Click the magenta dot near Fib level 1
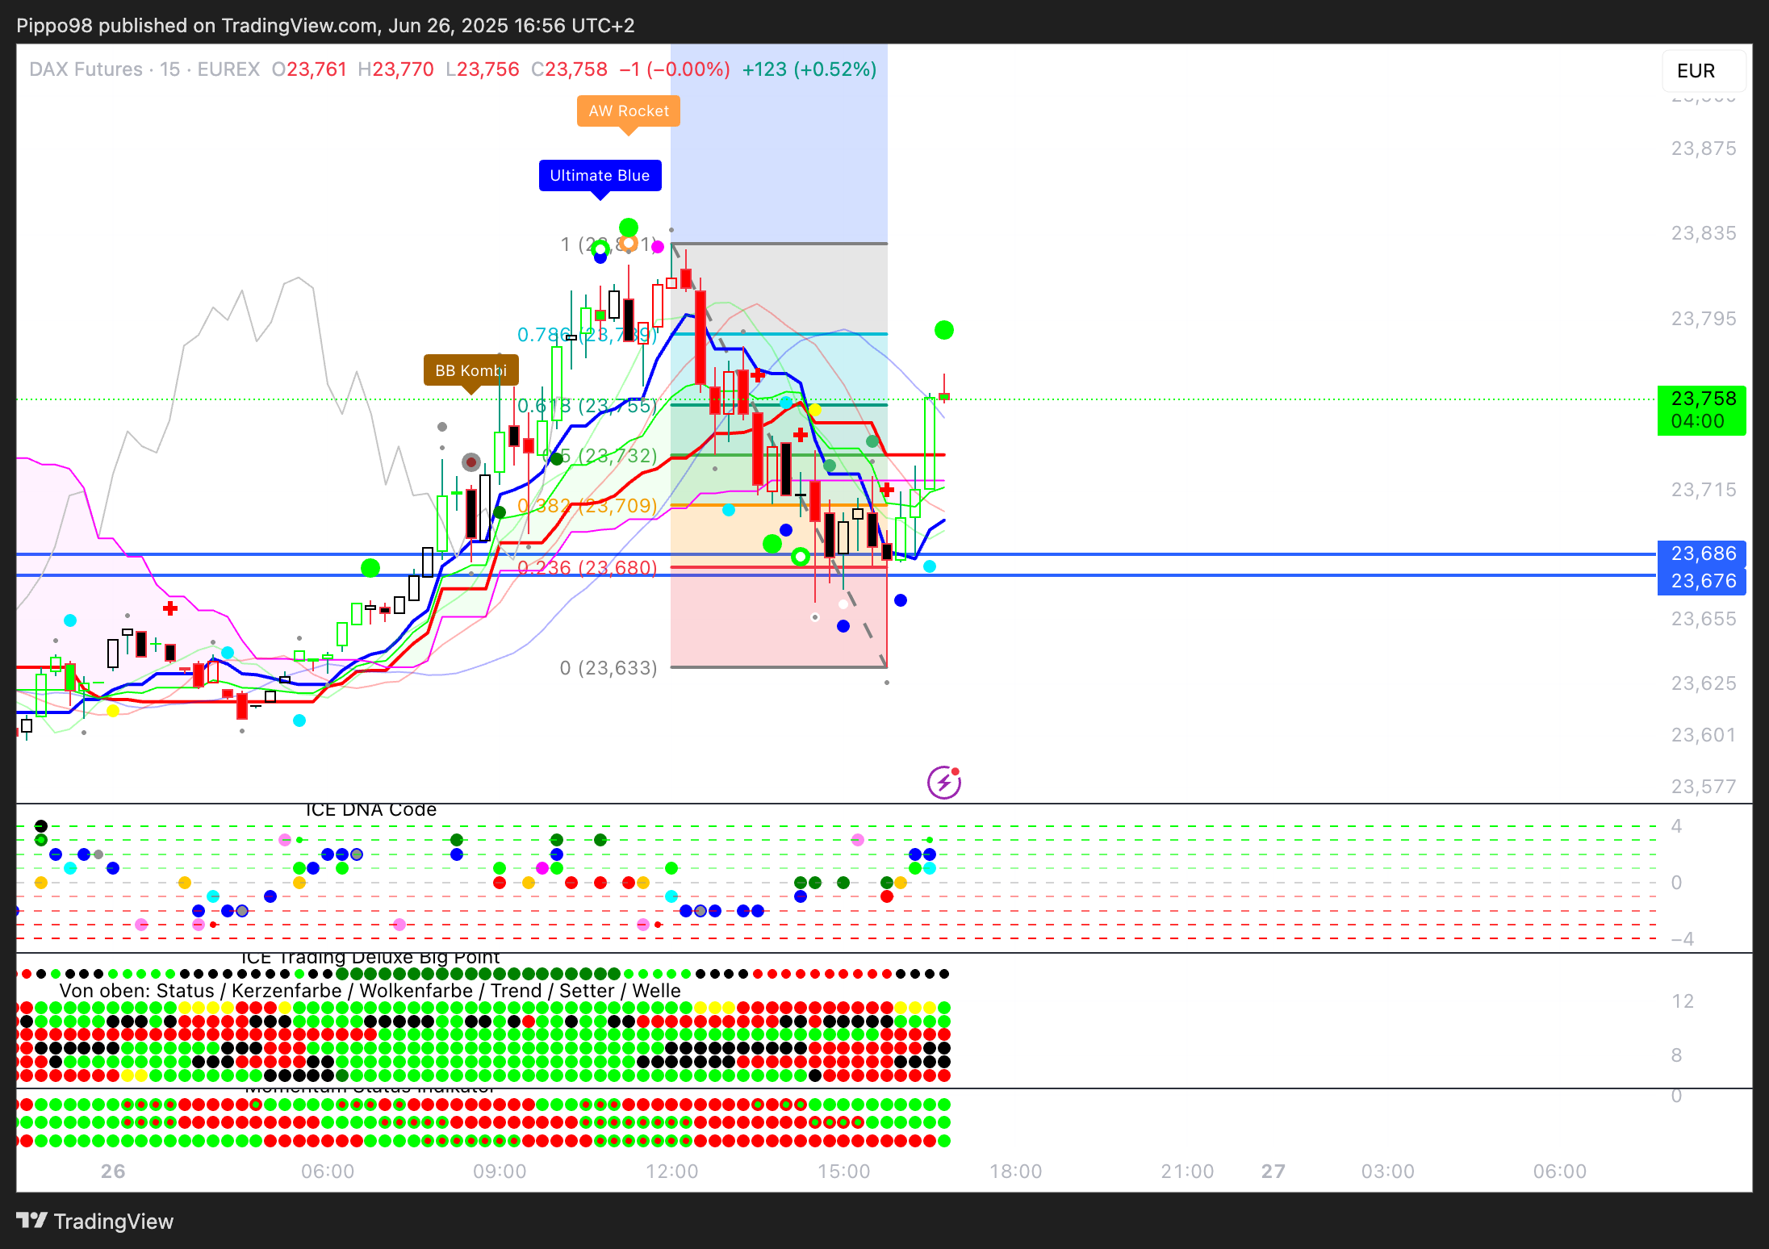Screen dimensions: 1769x1249 (658, 247)
